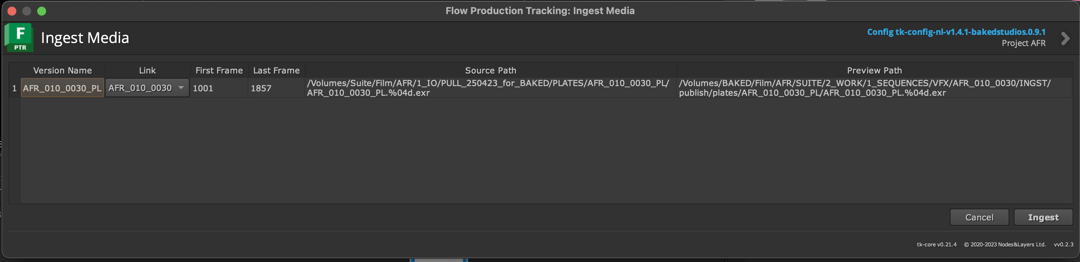Click the Preview Path column header
This screenshot has height=262, width=1080.
click(x=874, y=70)
